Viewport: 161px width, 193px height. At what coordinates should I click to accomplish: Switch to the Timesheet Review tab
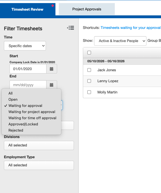(27, 9)
